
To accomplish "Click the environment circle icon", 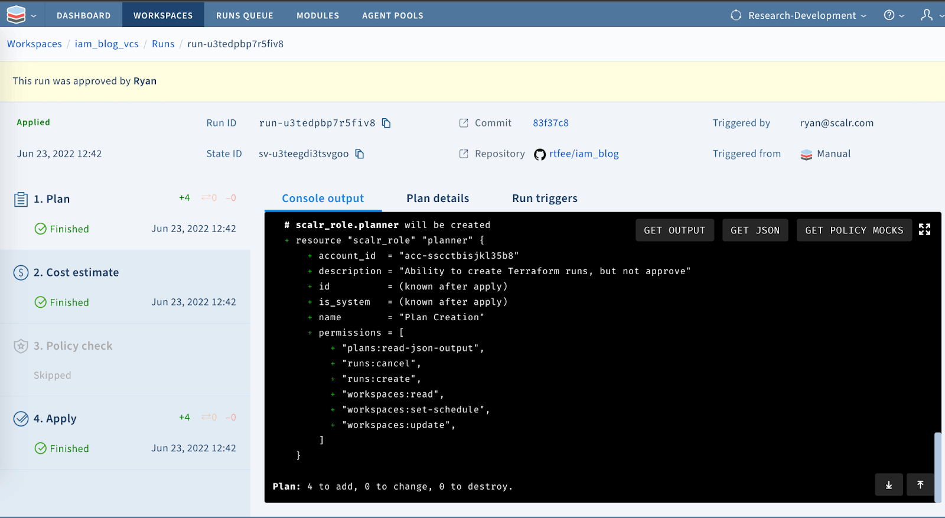I will [736, 15].
